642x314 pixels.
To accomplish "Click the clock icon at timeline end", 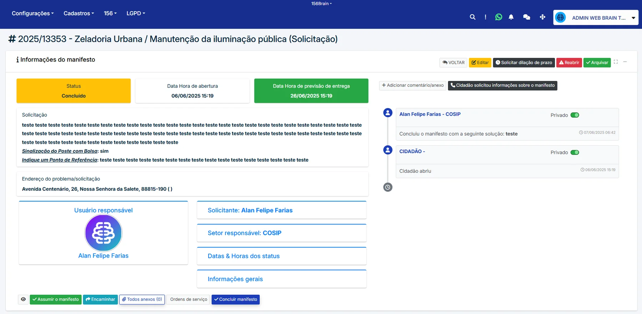I will [388, 187].
